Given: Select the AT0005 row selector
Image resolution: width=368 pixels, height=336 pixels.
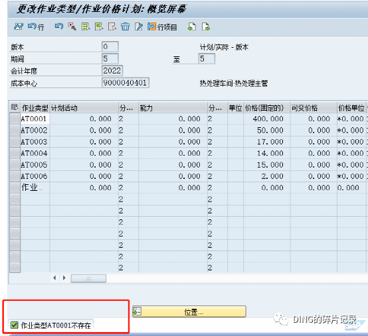Looking at the screenshot, I should point(15,164).
